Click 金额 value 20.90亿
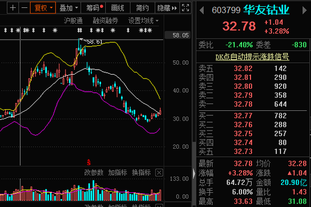311x207 pixels. [293, 182]
